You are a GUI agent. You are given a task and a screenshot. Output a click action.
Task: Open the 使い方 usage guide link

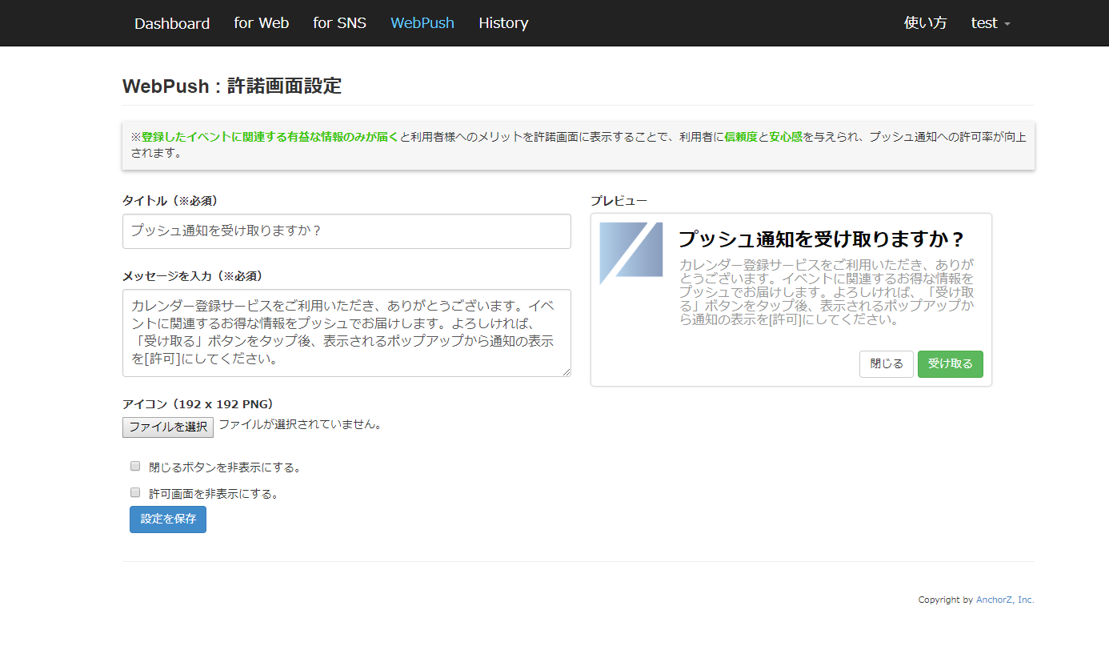click(x=925, y=23)
